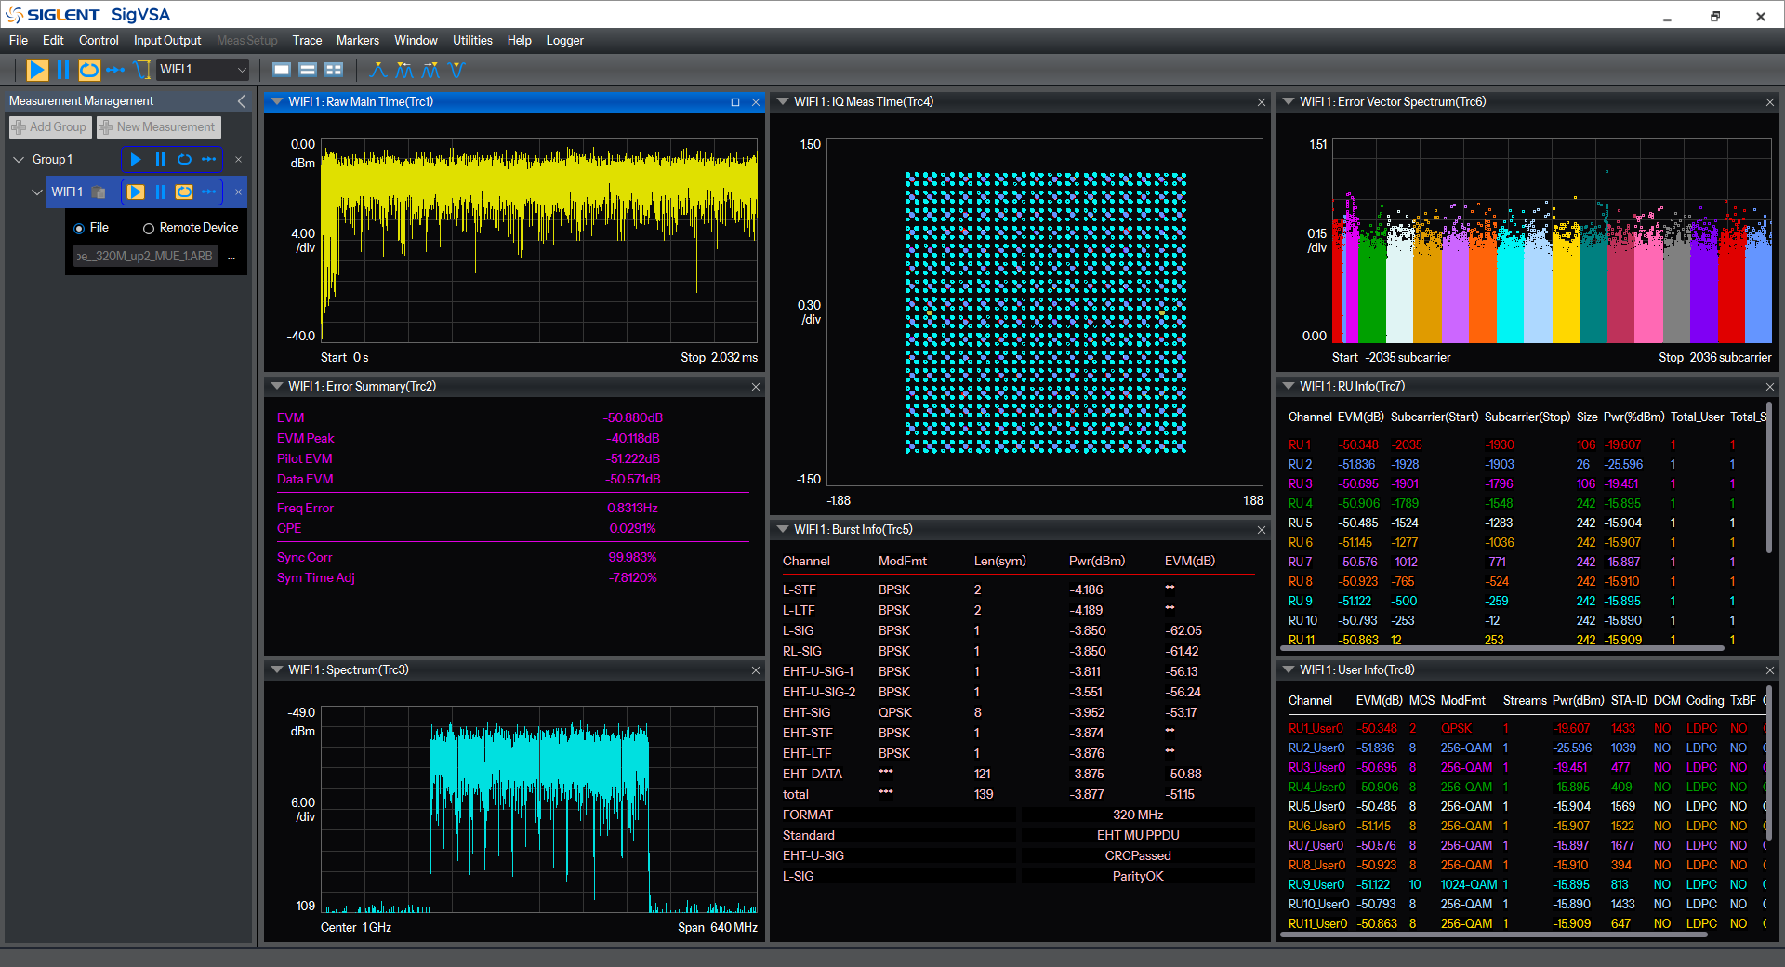
Task: Select the Remote Device radio button
Action: 149,228
